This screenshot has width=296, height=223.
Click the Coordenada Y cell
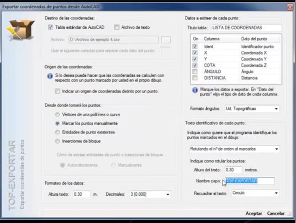point(254,59)
